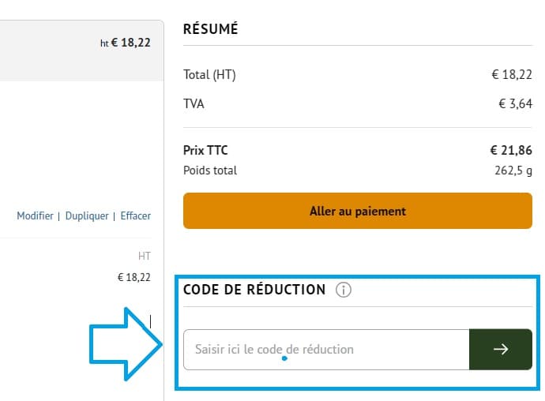Click the Dupliquer link
545x401 pixels.
[x=87, y=215]
